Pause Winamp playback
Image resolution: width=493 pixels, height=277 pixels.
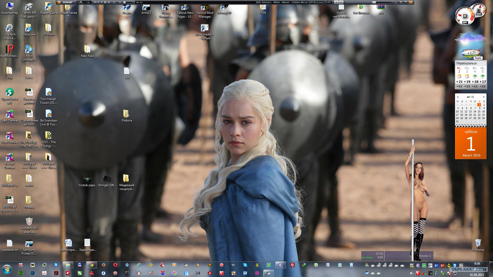(102, 2)
